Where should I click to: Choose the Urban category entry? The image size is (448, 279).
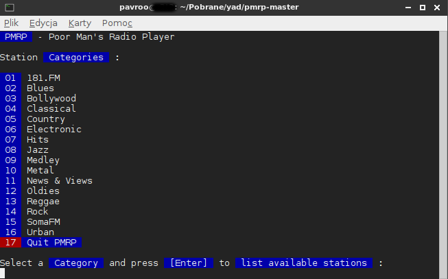point(40,232)
